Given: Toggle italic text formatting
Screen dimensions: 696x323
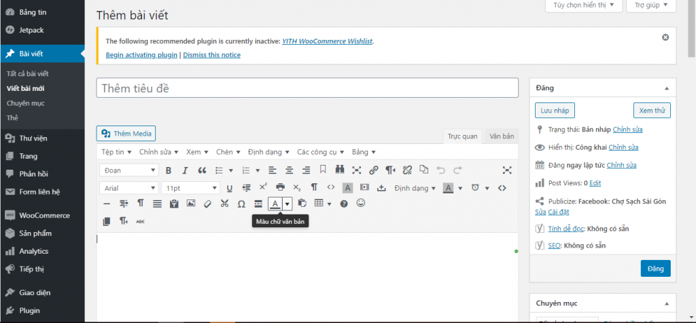Looking at the screenshot, I should tap(185, 170).
